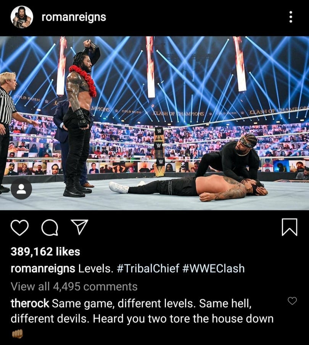Tap the man lying in the photo

[189, 187]
